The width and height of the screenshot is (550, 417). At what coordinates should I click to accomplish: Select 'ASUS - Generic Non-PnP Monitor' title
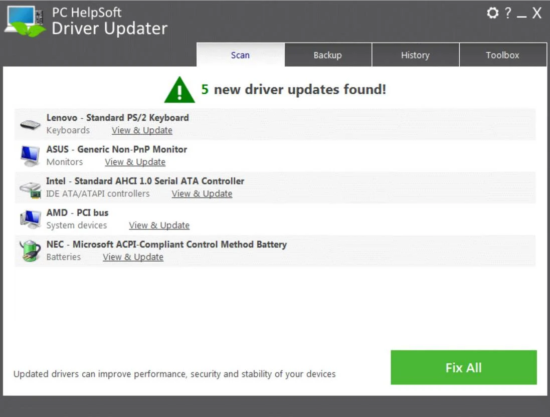[x=117, y=149]
